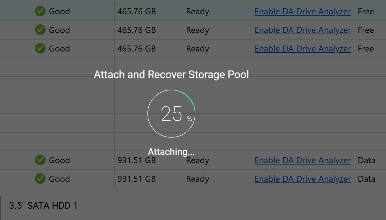Screen dimensions: 386x220
Task: Click the Good status icon on the second 465.76 GB drive
Action: click(x=40, y=30)
